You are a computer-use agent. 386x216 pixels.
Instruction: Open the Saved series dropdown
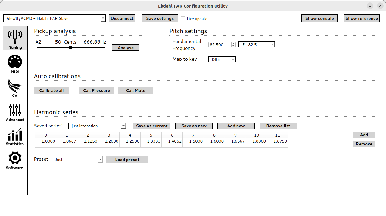[x=97, y=126]
